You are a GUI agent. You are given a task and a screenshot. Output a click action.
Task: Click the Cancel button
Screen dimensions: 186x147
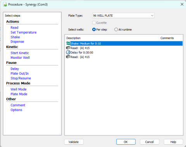point(150,142)
